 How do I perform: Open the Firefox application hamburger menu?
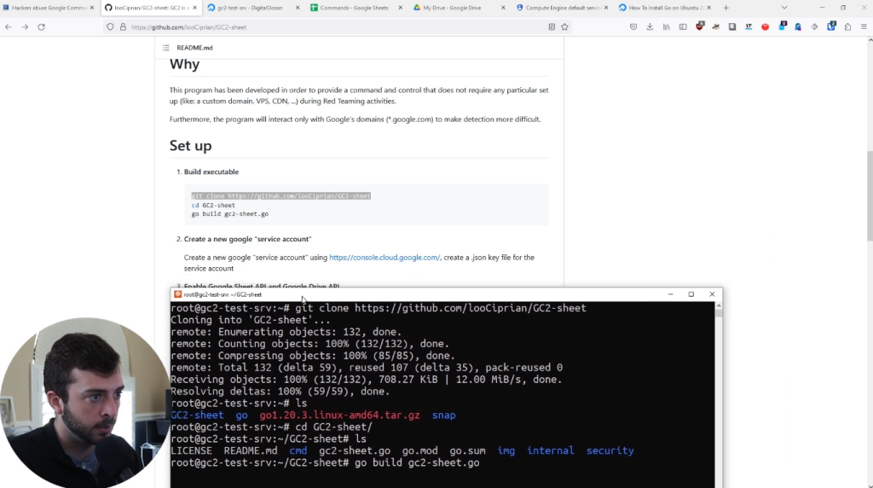[x=864, y=26]
